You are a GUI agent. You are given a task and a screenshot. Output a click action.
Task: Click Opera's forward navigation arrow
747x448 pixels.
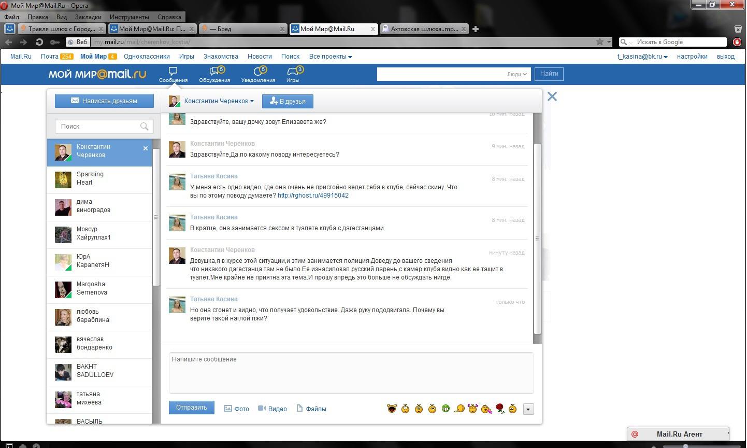[23, 42]
